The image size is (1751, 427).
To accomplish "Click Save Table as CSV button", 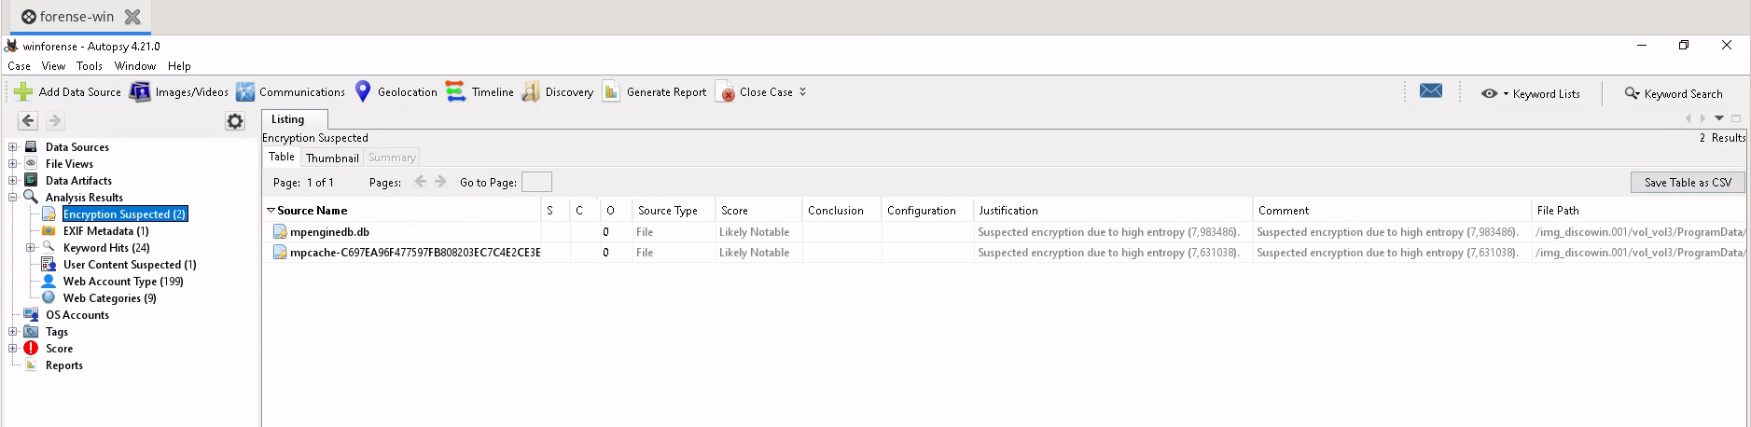I will click(1688, 182).
